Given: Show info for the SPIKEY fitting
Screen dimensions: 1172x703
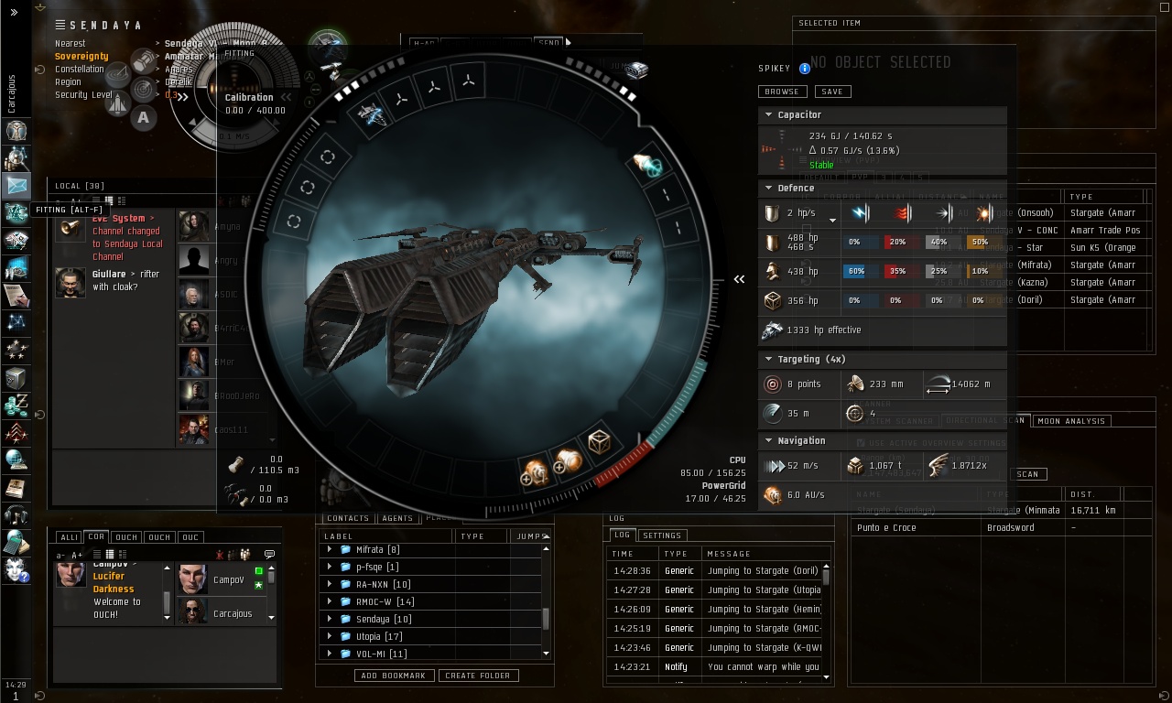Looking at the screenshot, I should pos(805,69).
